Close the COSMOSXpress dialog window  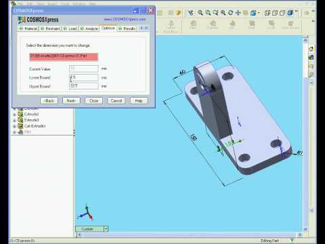coord(151,10)
